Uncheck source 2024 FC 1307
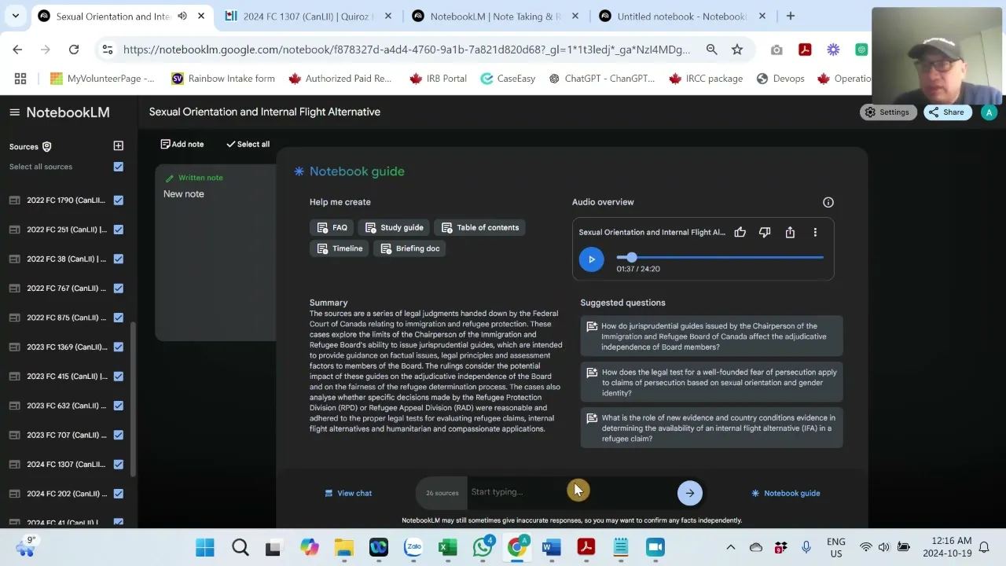This screenshot has height=566, width=1006. click(x=118, y=465)
